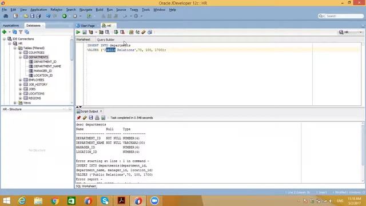This screenshot has width=366, height=206.
Task: Select the DEPARTMENT_NAME column in tree
Action: pyautogui.click(x=47, y=66)
